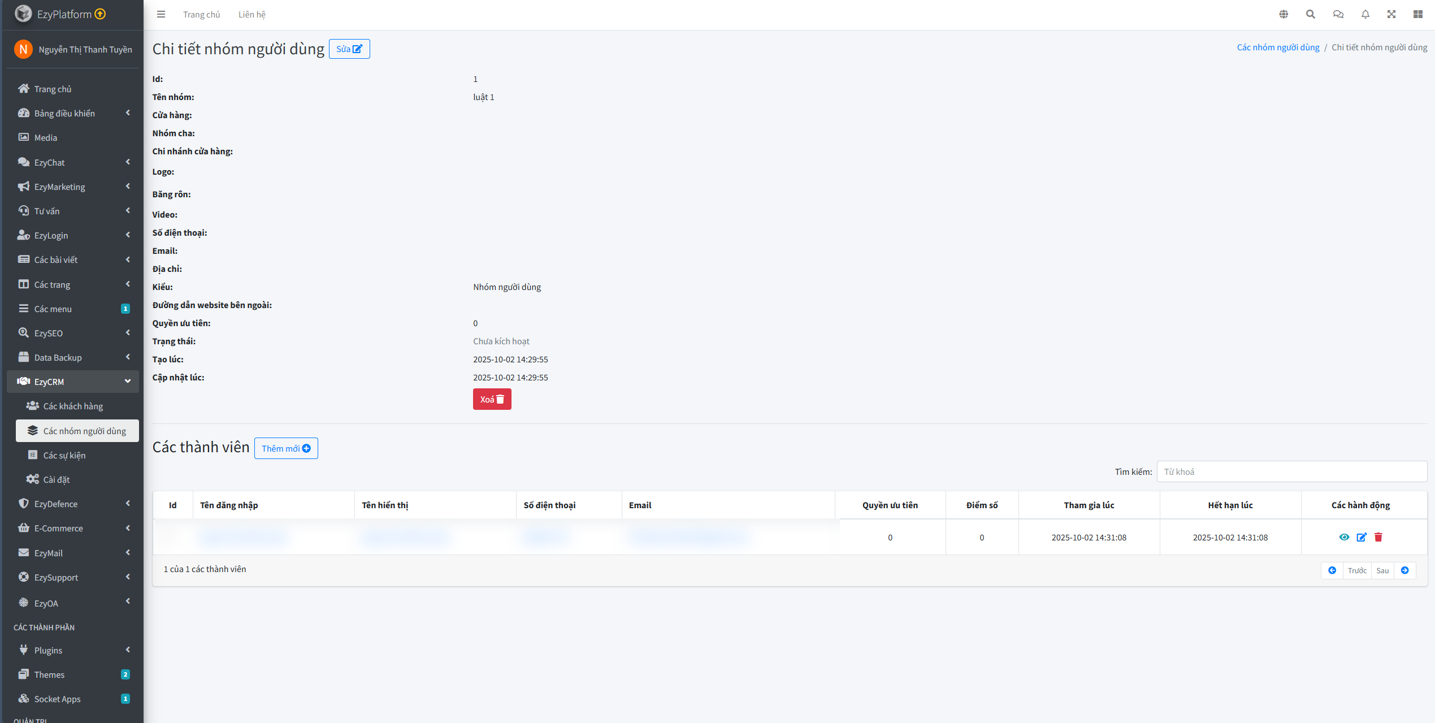
Task: View member with the eye icon
Action: (x=1344, y=537)
